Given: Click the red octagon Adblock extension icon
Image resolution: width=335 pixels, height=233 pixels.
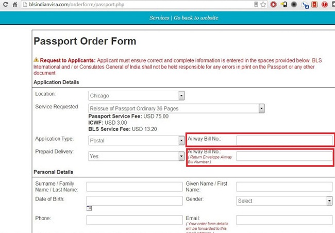Looking at the screenshot, I should 273,4.
